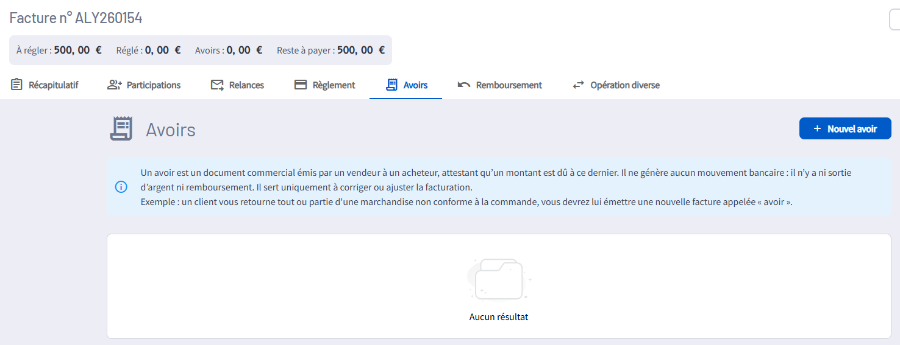Click the plus icon in the Nouvel avoir button
This screenshot has width=900, height=345.
[x=818, y=129]
